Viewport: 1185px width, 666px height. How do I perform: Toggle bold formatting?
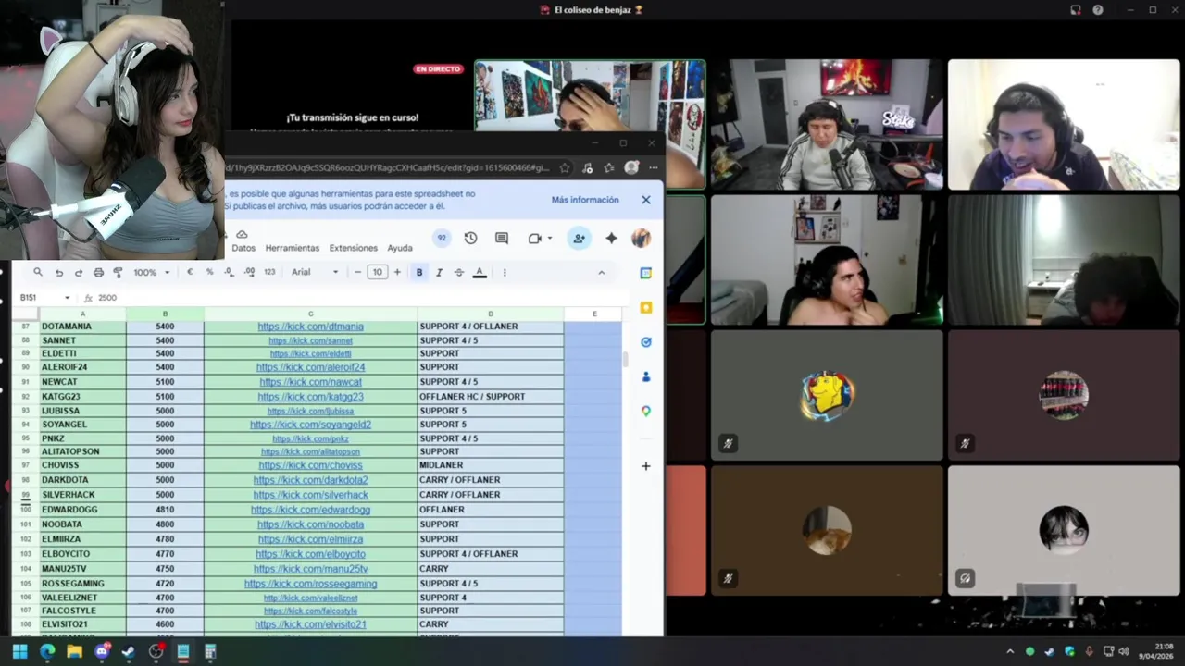tap(419, 272)
